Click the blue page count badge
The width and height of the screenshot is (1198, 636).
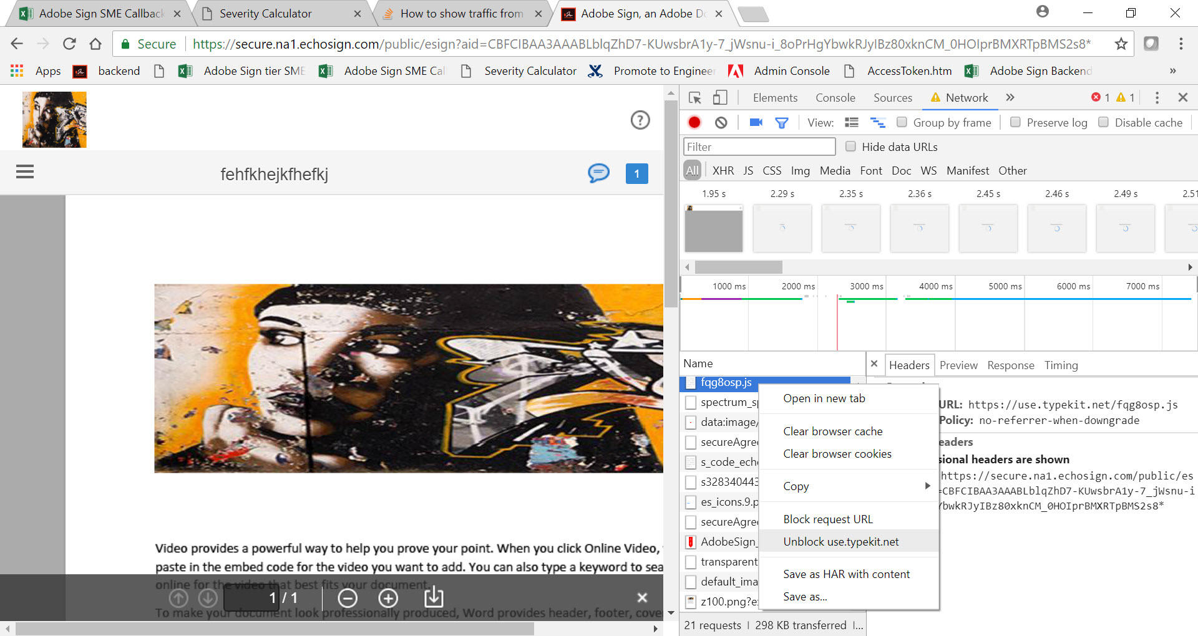point(636,173)
